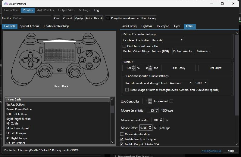Click Test Light rumble button
This screenshot has width=241, height=157.
(x=215, y=68)
